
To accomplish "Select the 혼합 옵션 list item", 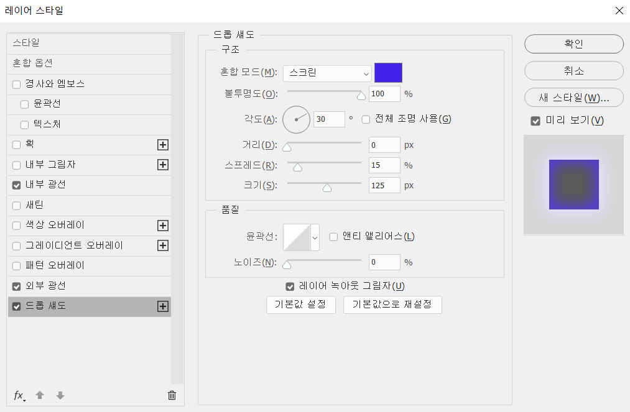I will click(x=89, y=64).
